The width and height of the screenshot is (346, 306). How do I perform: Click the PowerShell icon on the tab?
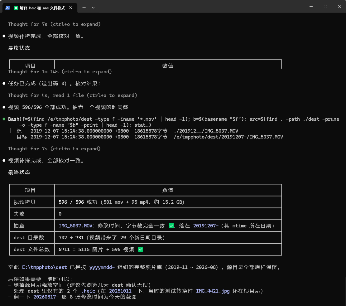8,8
